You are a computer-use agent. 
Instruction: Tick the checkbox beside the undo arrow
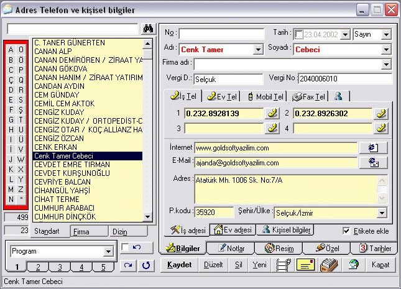(x=125, y=248)
